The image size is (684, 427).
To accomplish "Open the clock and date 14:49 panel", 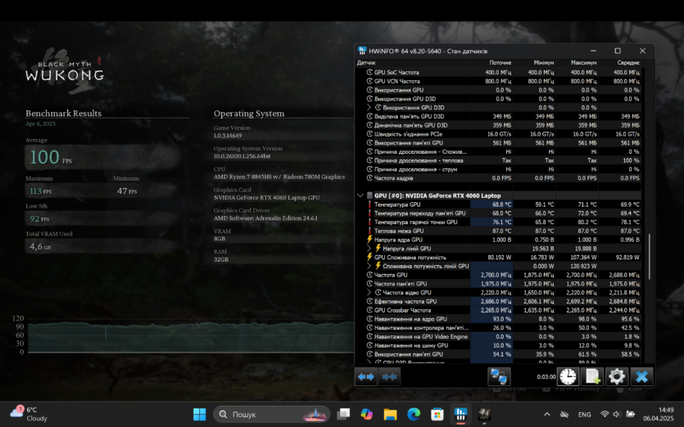I will pyautogui.click(x=659, y=414).
